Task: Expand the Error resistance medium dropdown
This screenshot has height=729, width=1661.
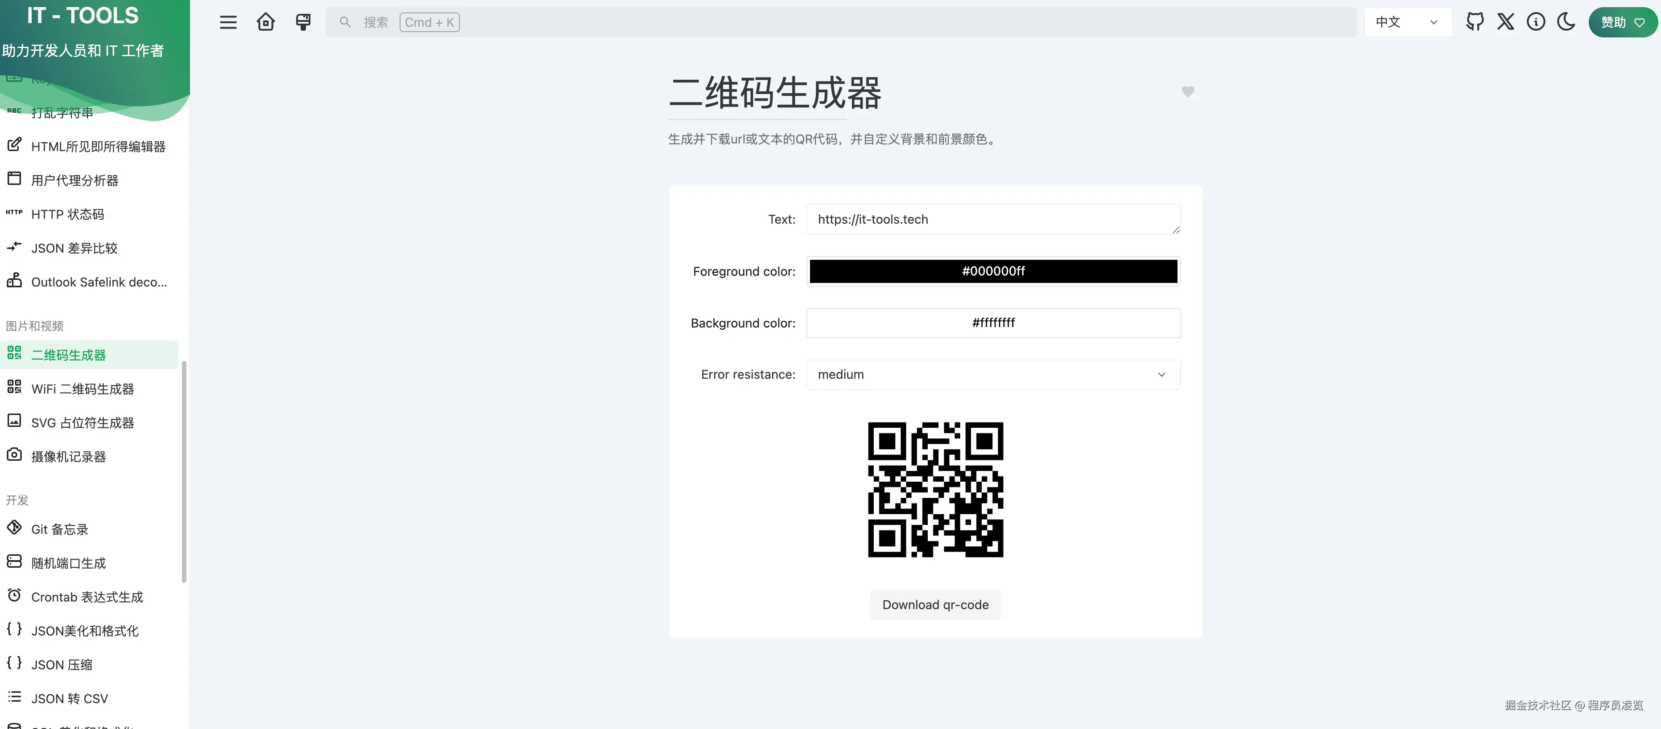Action: pyautogui.click(x=993, y=374)
